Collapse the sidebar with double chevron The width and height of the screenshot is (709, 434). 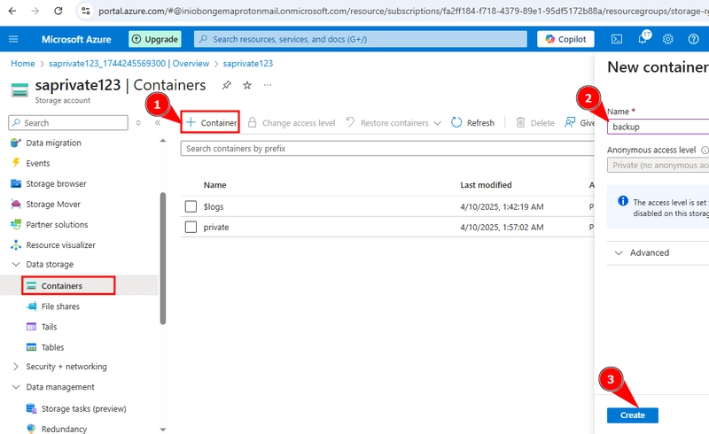[158, 122]
